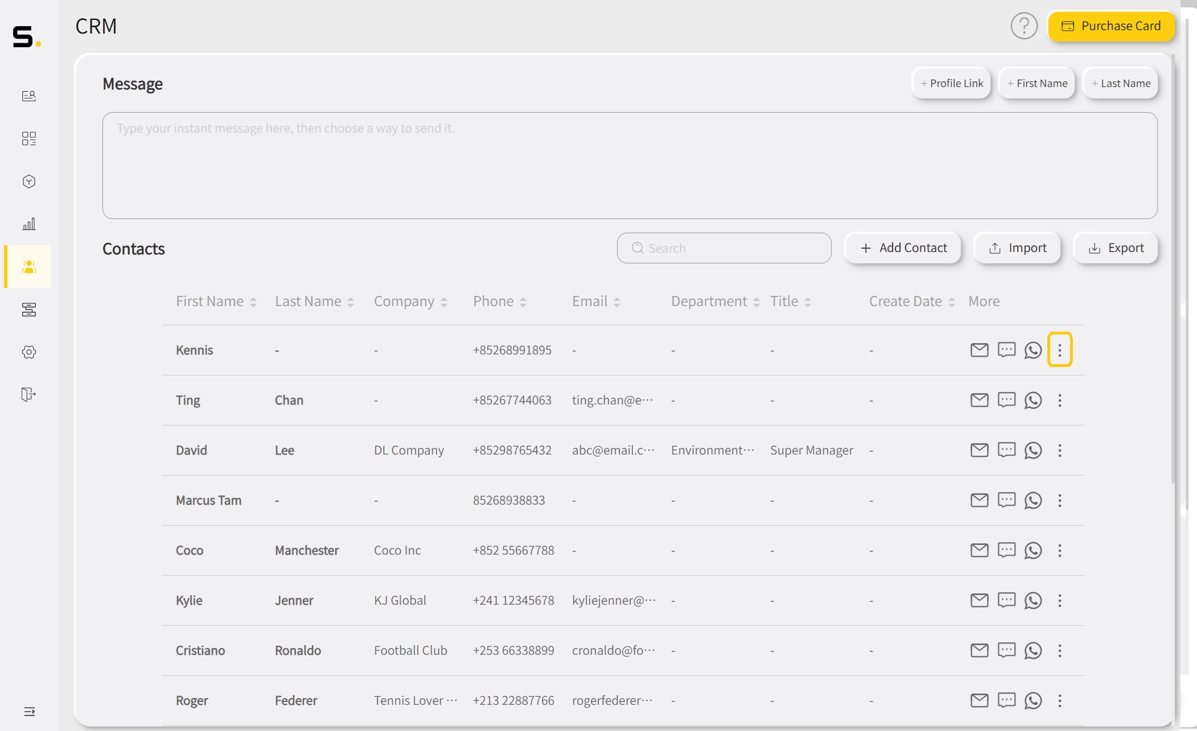Click the Purchase Card button
This screenshot has height=731, width=1197.
coord(1111,26)
